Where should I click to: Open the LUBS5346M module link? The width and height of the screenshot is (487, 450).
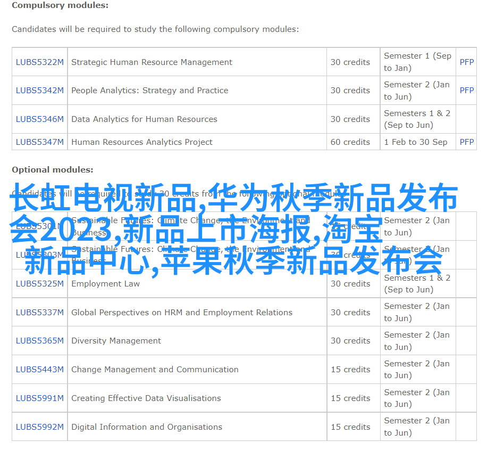tap(40, 119)
